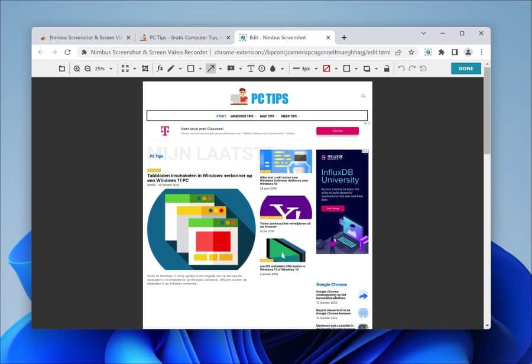The height and width of the screenshot is (364, 532).
Task: Click the fx effects icon
Action: (x=160, y=69)
